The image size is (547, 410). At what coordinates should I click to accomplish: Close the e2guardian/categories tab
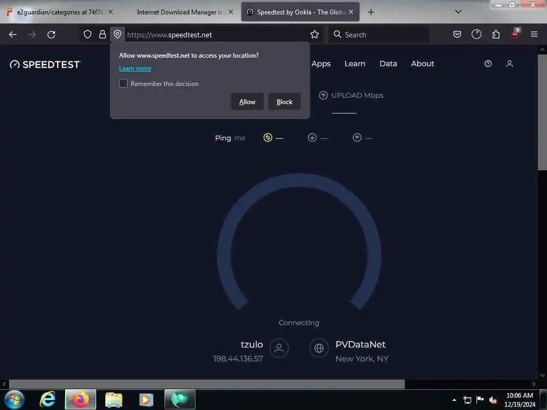(110, 12)
